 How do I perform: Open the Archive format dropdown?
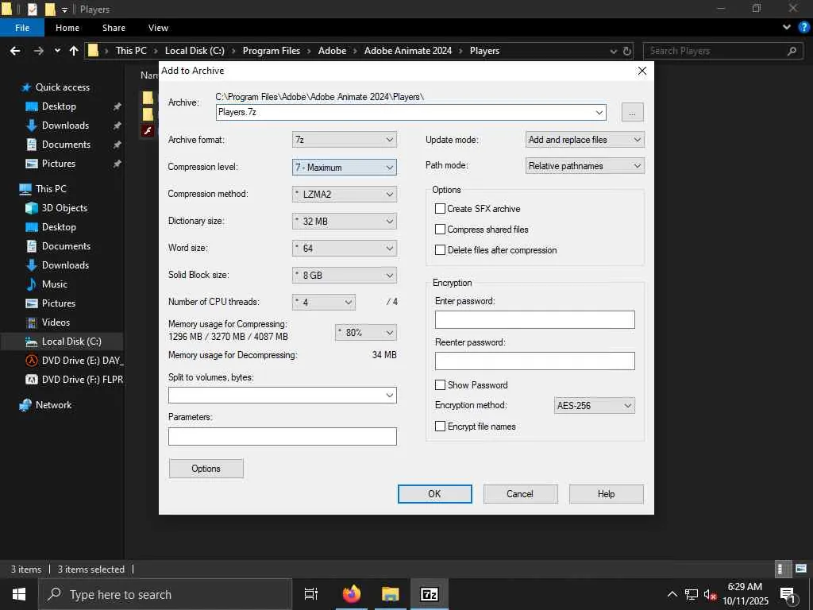coord(345,140)
